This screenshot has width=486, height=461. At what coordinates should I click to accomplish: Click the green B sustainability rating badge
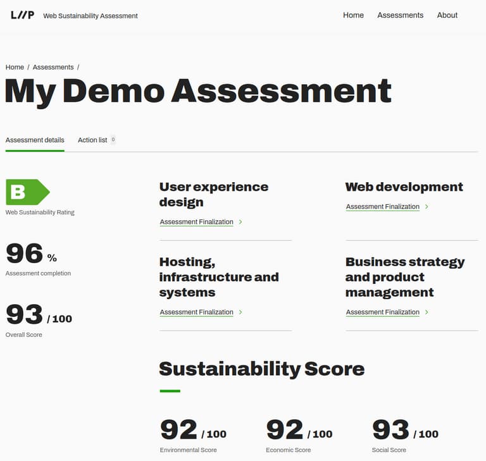pos(27,192)
